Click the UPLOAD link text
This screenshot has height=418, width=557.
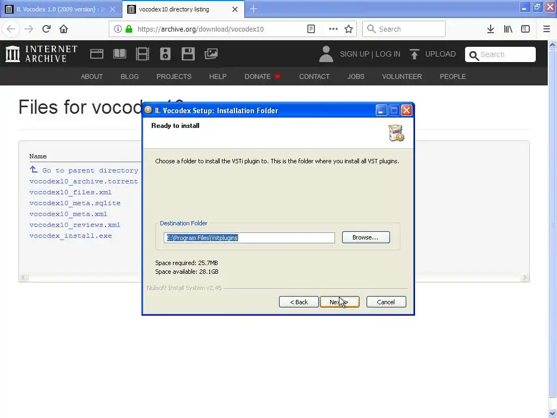(x=441, y=54)
